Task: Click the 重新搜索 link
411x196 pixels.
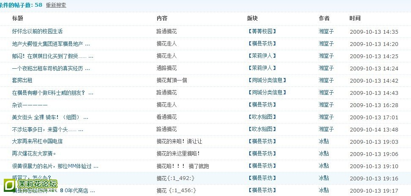Action: [56, 5]
